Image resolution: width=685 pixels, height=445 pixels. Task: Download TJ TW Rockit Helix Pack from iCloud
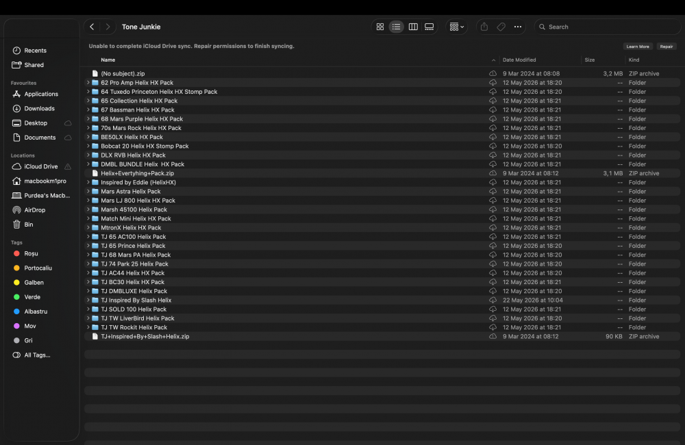tap(493, 327)
